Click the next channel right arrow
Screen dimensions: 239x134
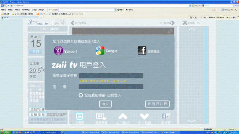pyautogui.click(x=173, y=23)
